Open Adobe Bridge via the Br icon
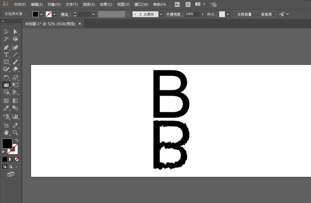This screenshot has width=311, height=203. tap(177, 4)
